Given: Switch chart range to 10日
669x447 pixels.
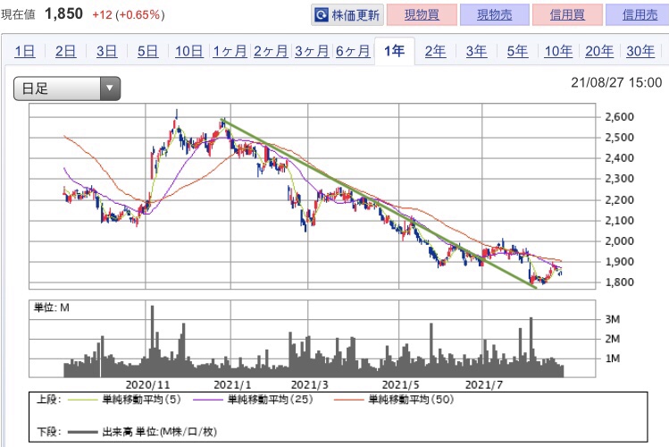Looking at the screenshot, I should pyautogui.click(x=189, y=51).
